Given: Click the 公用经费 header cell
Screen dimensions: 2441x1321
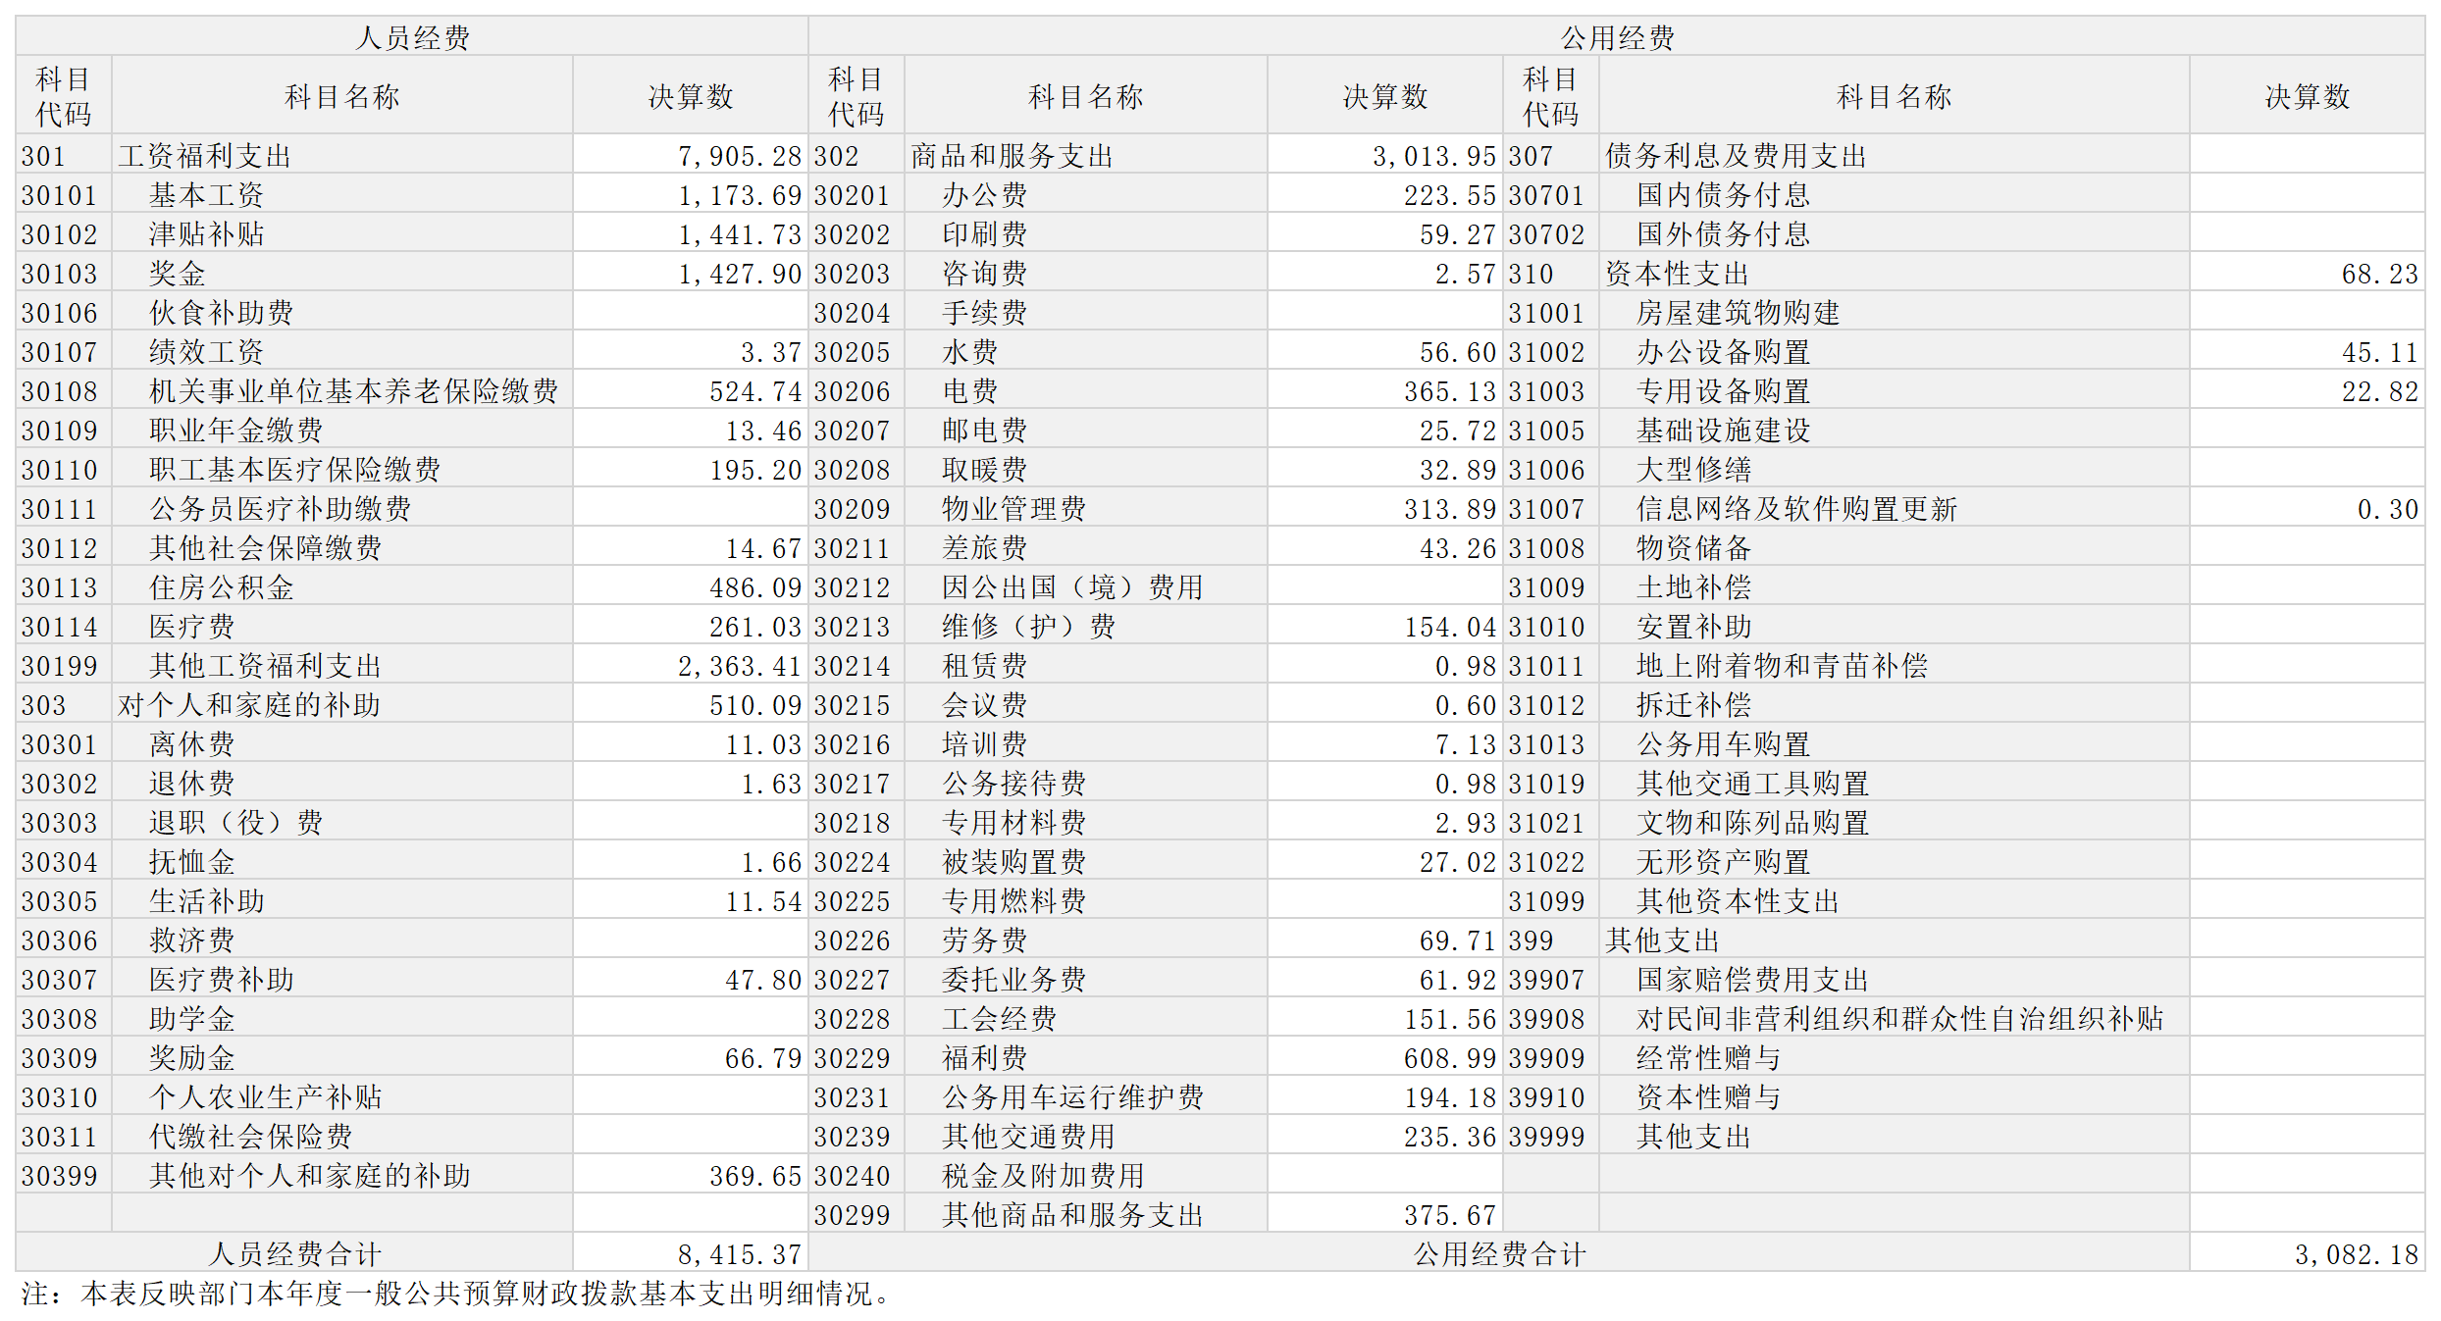Looking at the screenshot, I should click(1616, 37).
